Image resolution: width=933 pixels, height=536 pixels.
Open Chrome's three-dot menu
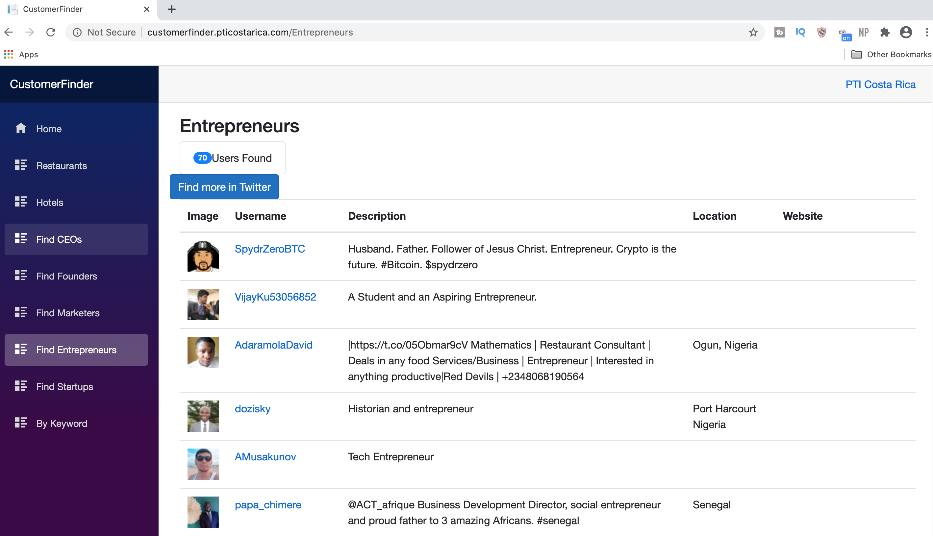pos(926,33)
